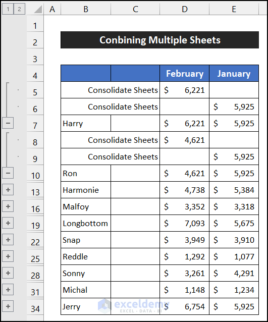Select column E header
268x322 pixels.
[x=234, y=9]
